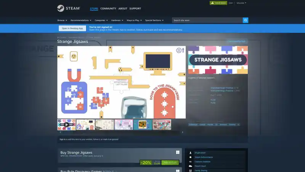
Task: Expand the Categories menu
Action: [x=101, y=20]
